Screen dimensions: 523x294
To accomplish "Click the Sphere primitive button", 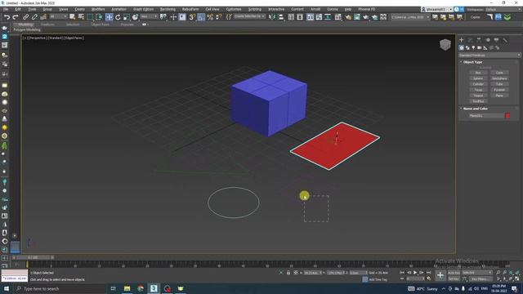I will [478, 78].
